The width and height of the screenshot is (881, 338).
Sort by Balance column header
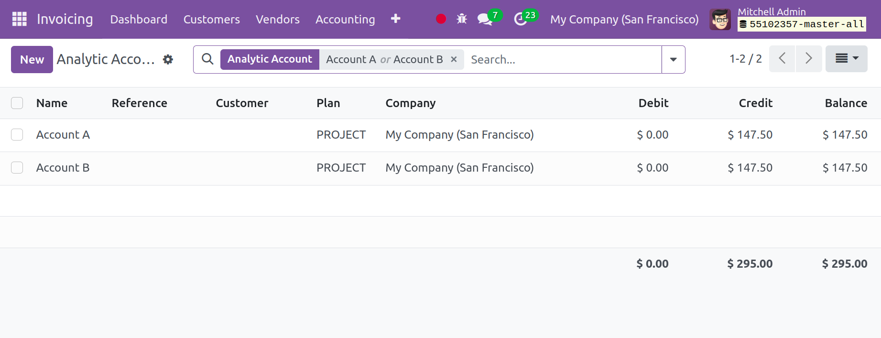(x=846, y=103)
